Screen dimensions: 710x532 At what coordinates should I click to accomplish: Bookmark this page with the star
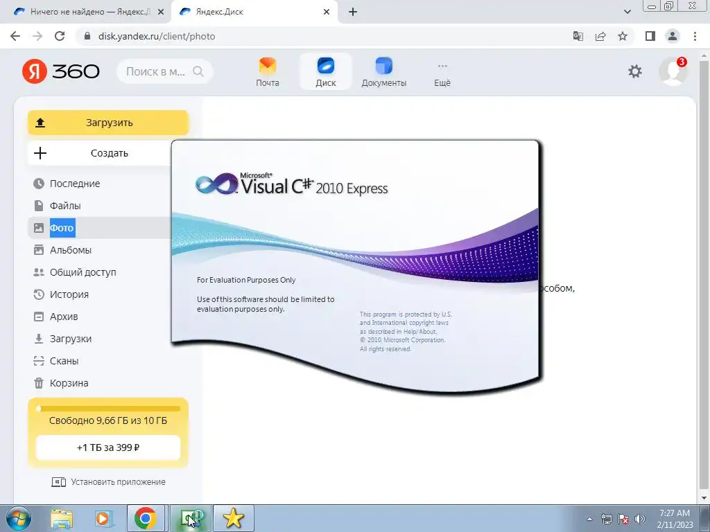coord(623,36)
